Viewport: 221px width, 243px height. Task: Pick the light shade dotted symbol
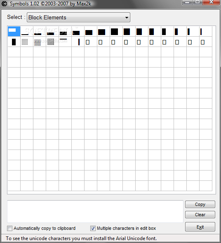[x=27, y=42]
